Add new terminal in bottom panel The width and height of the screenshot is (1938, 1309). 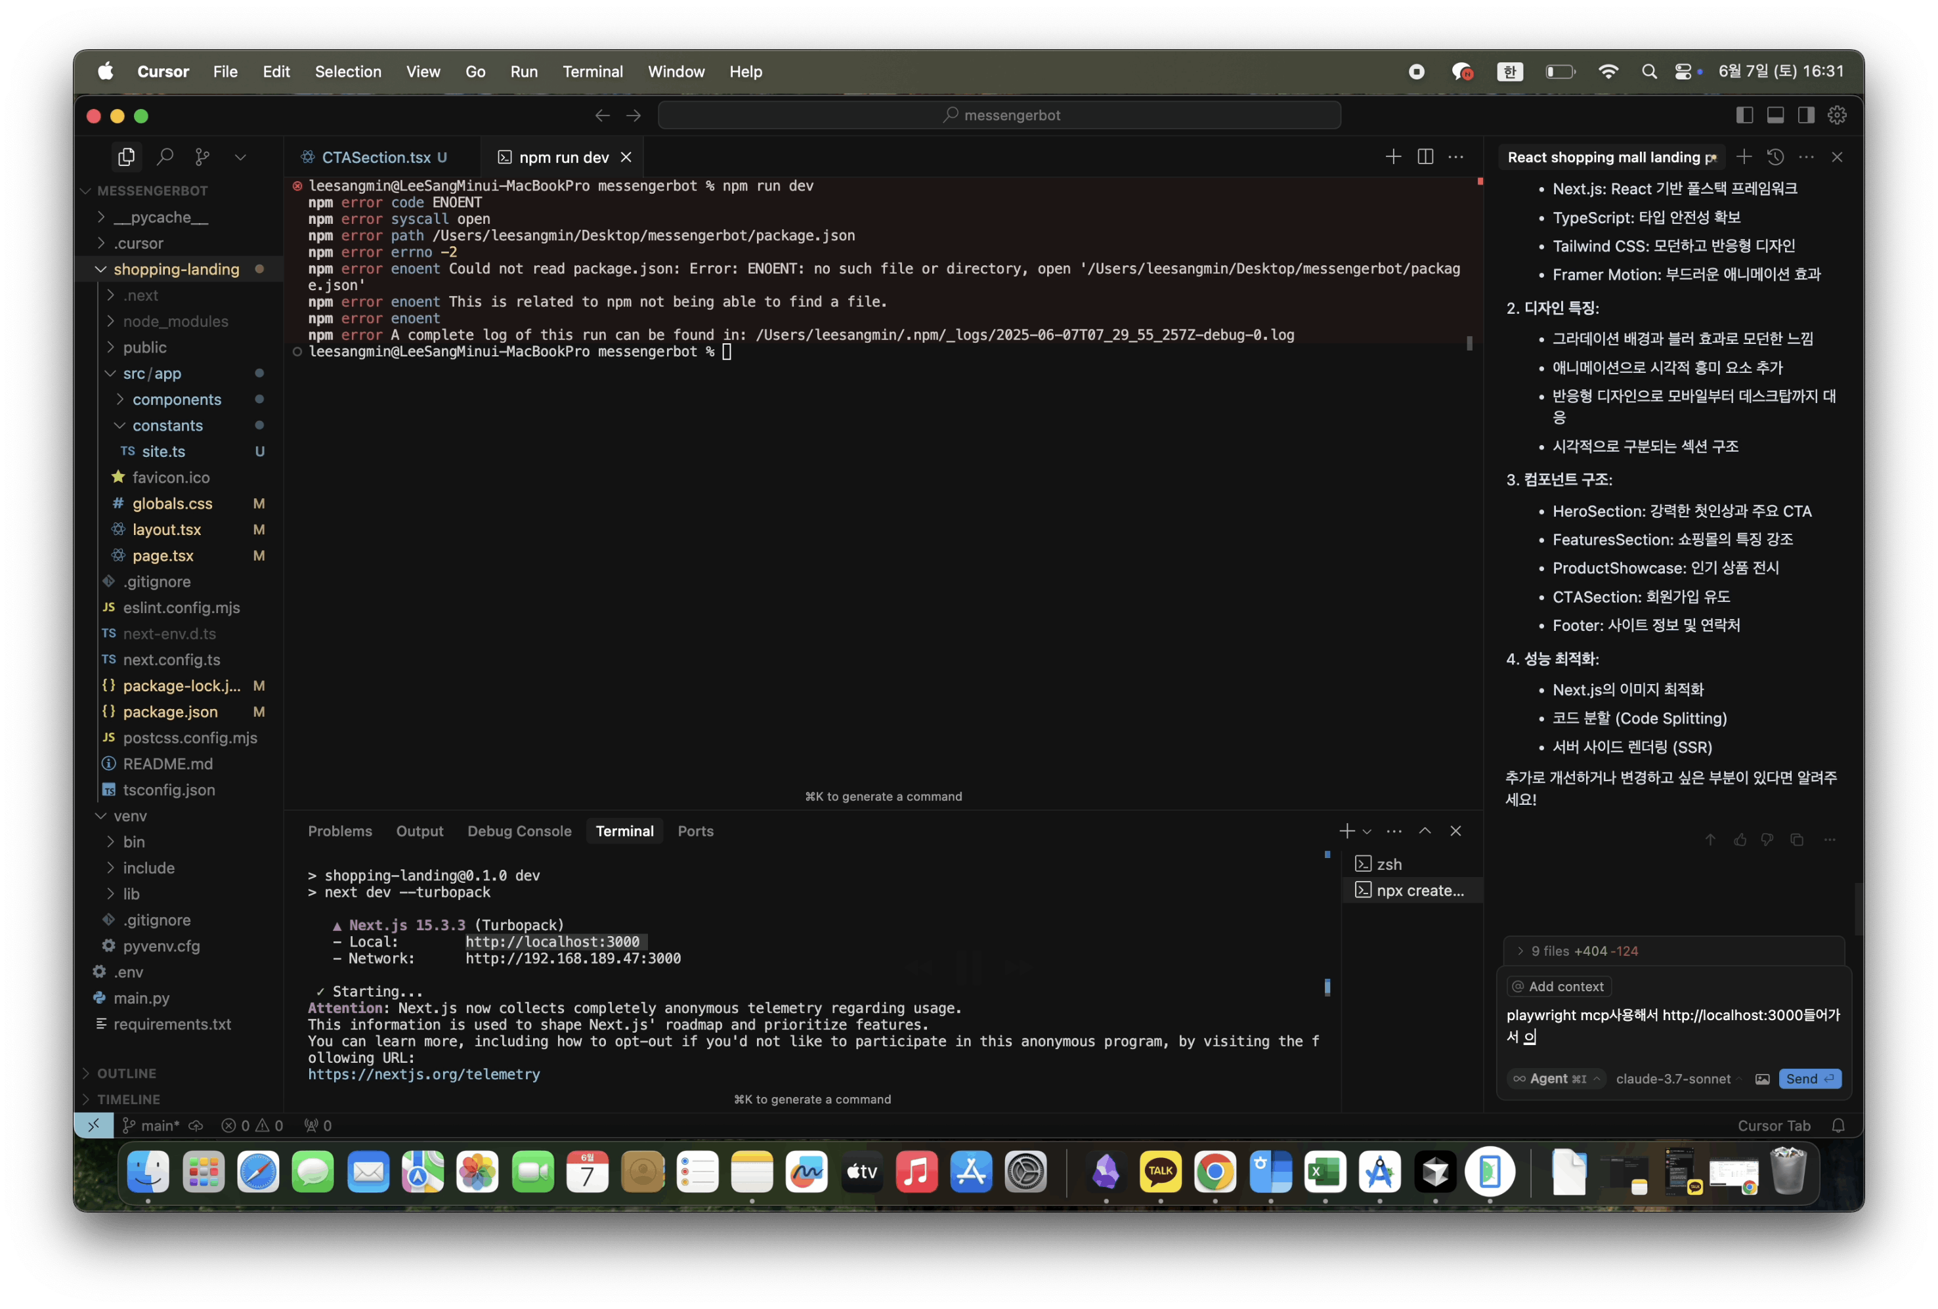pos(1346,831)
